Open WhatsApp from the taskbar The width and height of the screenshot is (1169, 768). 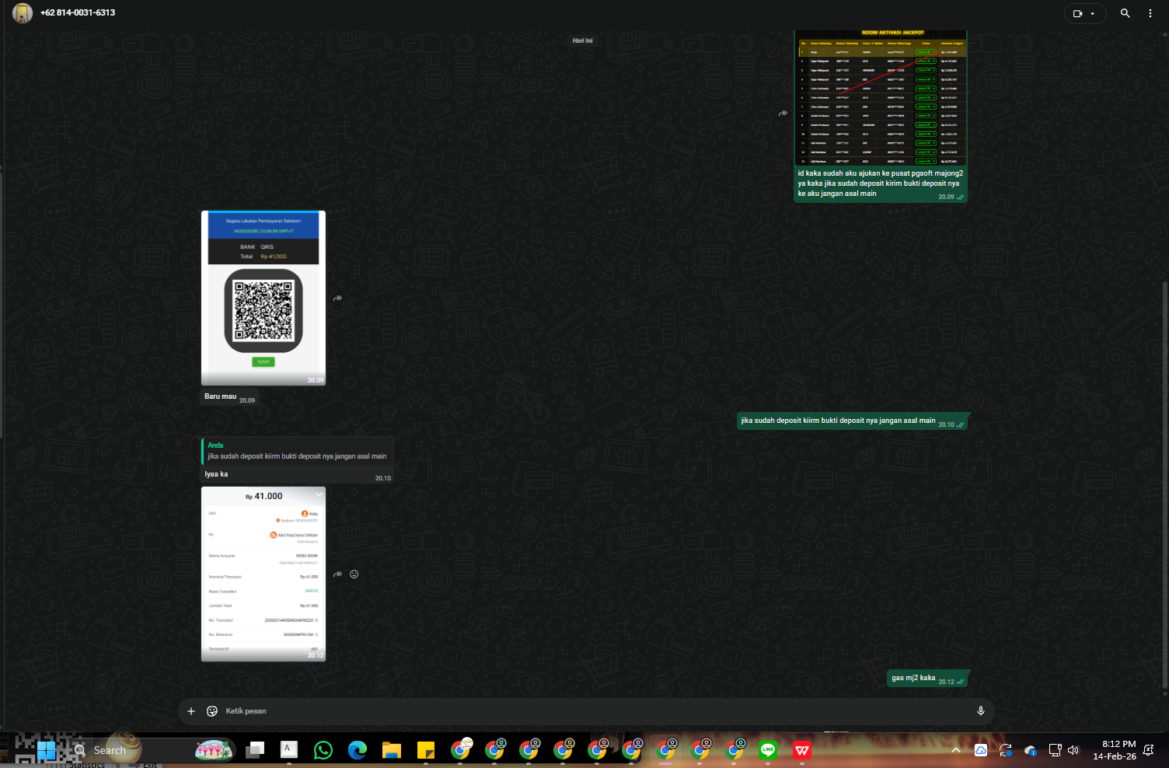coord(323,750)
